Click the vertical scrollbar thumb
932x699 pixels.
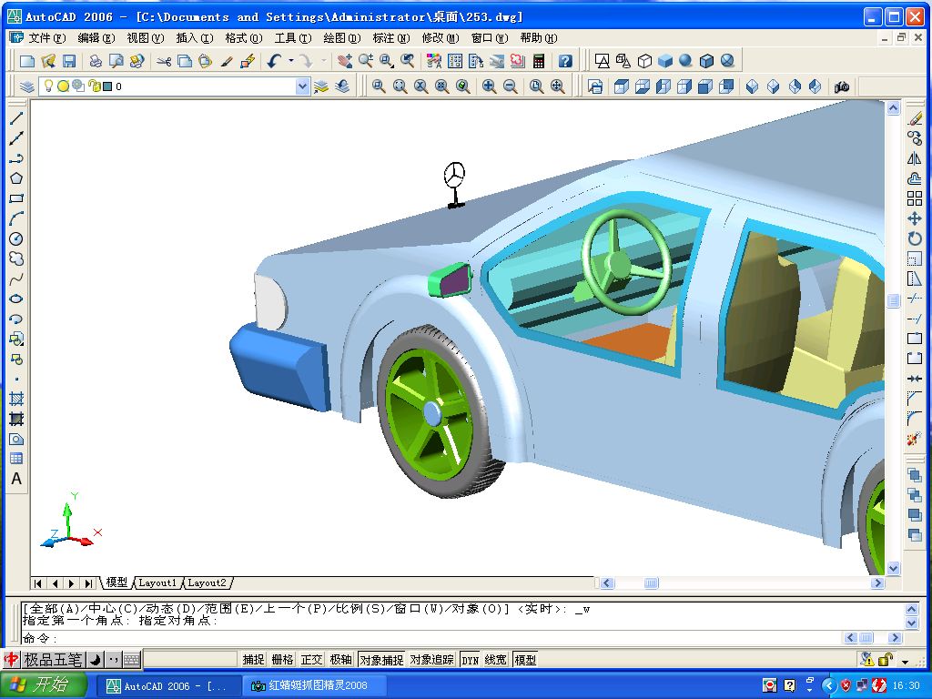(894, 300)
